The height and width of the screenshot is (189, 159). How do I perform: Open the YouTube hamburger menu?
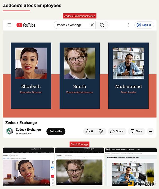(9, 25)
